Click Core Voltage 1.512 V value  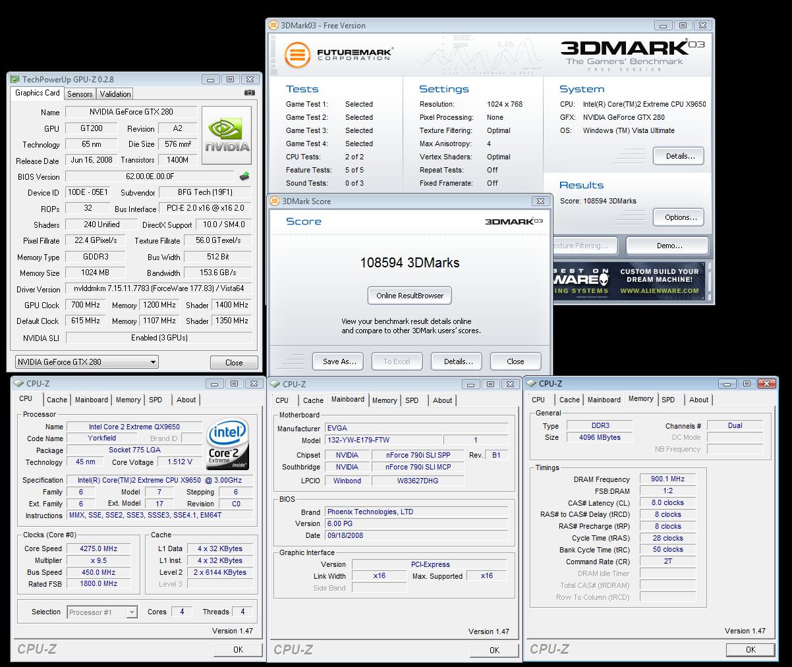click(180, 462)
